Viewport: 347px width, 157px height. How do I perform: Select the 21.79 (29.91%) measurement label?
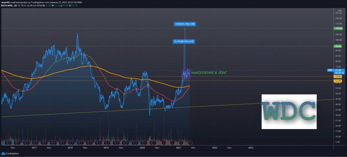tap(184, 42)
